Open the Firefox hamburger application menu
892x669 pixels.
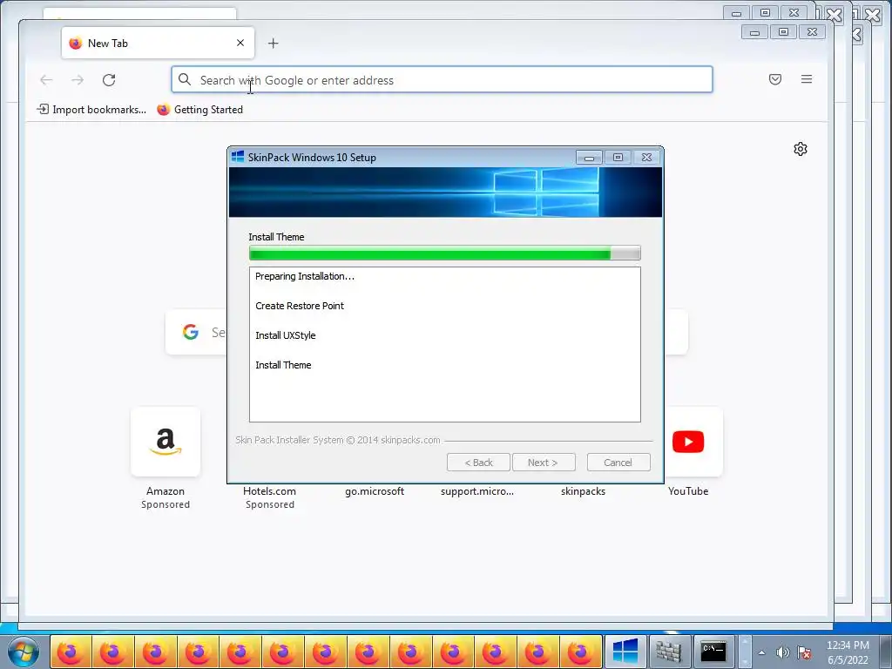tap(807, 79)
